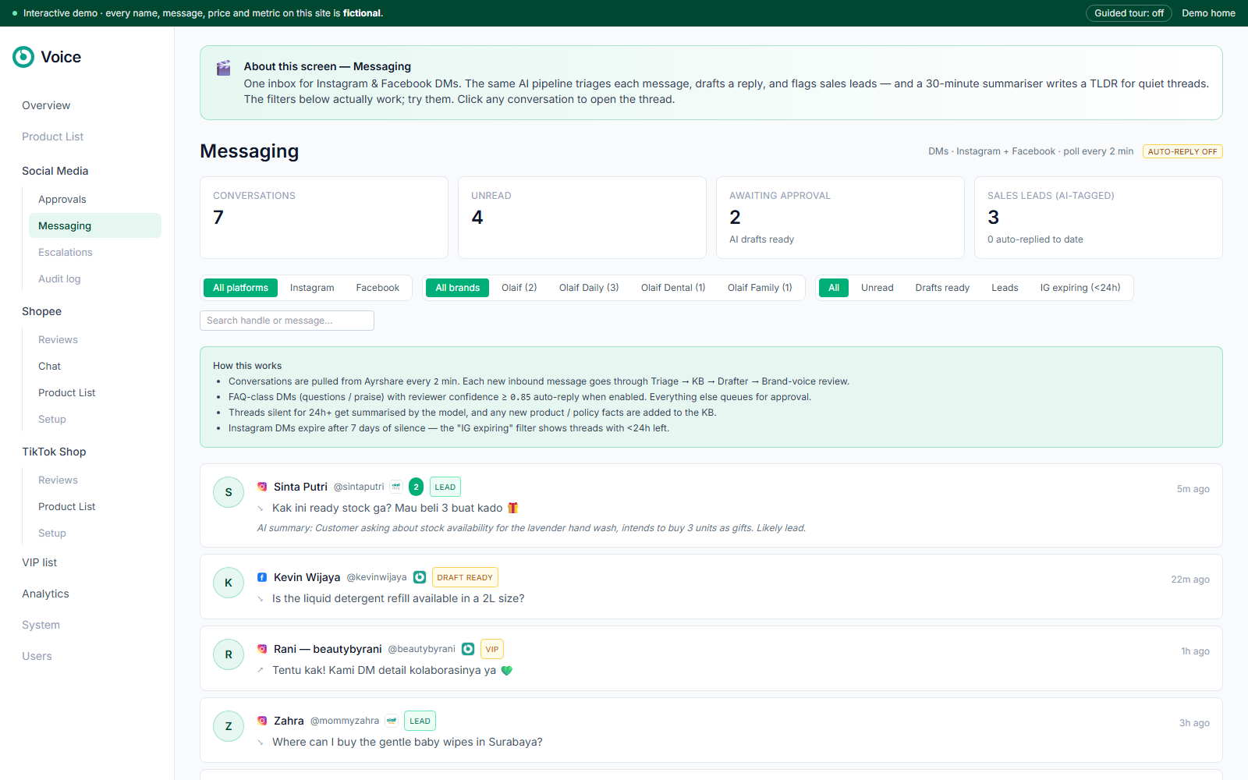The height and width of the screenshot is (780, 1248).
Task: Click the clapperboard icon in About banner
Action: pyautogui.click(x=223, y=68)
